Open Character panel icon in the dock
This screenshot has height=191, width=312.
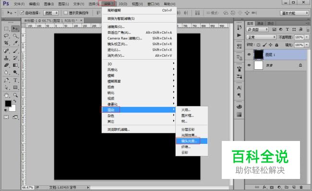[239, 88]
